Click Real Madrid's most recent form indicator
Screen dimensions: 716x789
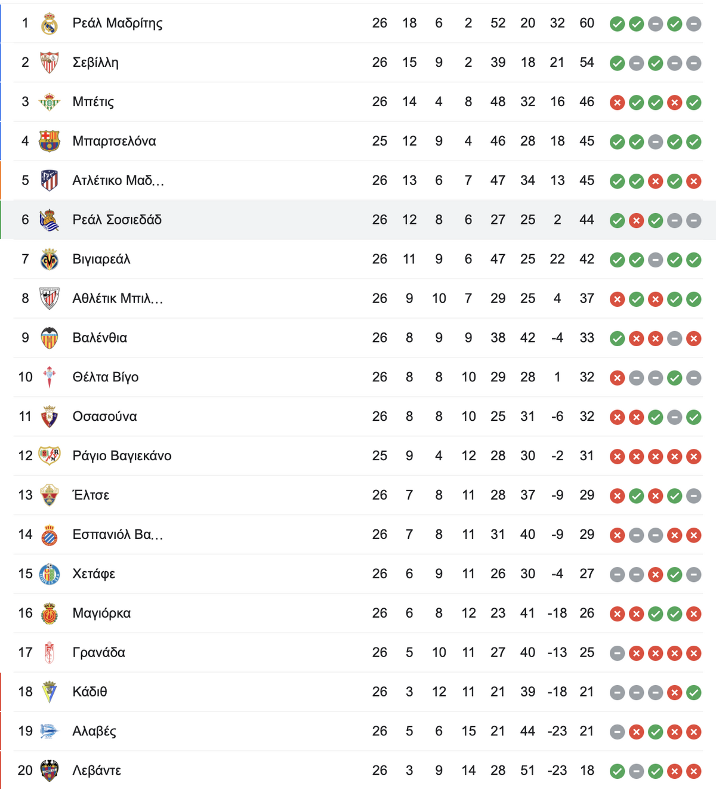pyautogui.click(x=693, y=24)
